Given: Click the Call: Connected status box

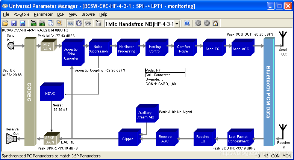Looking at the screenshot, I should pyautogui.click(x=165, y=75).
